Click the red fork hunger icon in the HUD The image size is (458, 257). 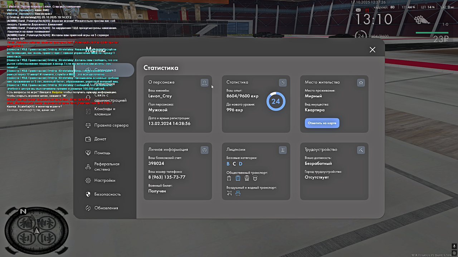[366, 10]
